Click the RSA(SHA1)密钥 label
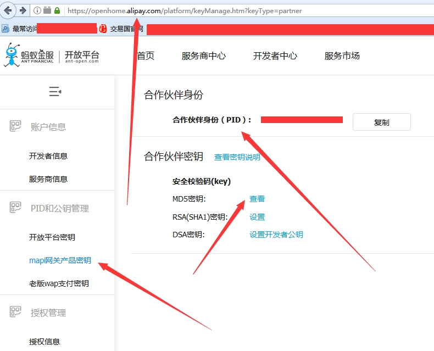434x351 pixels. [200, 217]
